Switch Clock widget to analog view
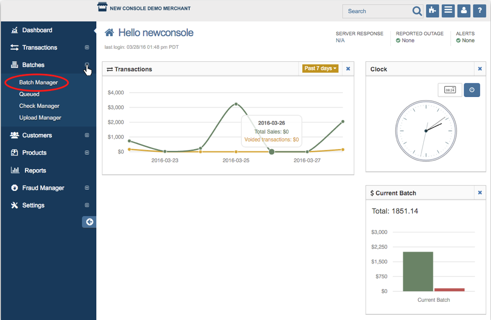The image size is (491, 320). 472,89
